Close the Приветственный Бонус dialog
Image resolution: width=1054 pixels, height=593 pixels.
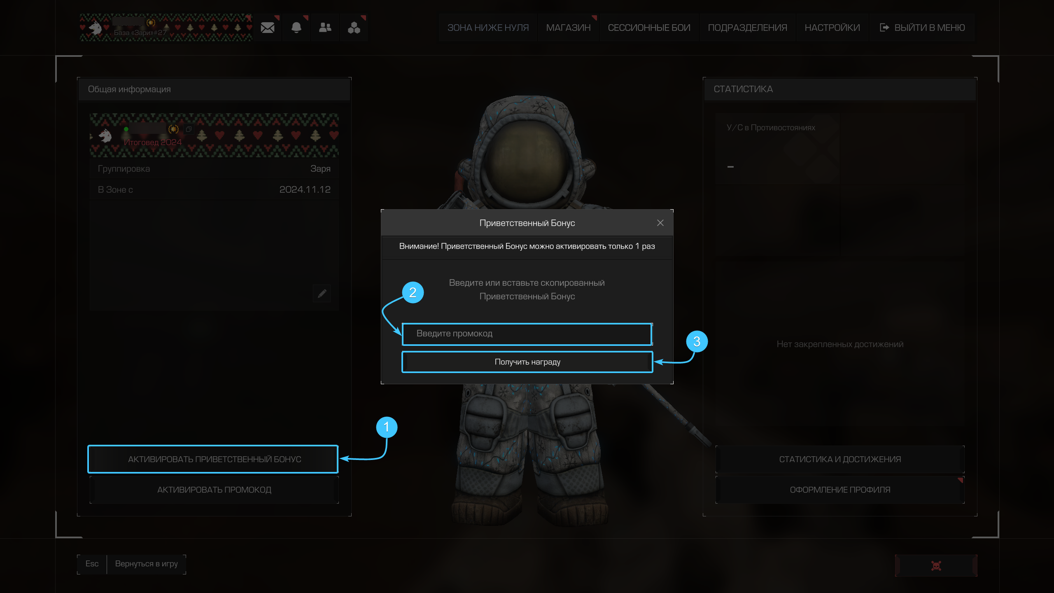pyautogui.click(x=660, y=223)
